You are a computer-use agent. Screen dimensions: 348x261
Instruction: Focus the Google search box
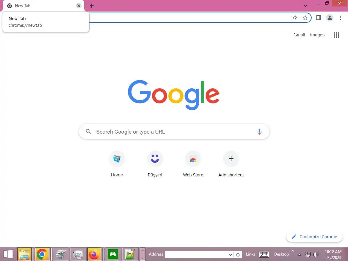174,132
